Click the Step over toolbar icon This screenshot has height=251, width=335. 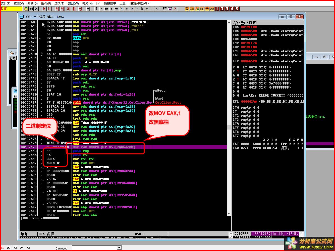pos(63,9)
